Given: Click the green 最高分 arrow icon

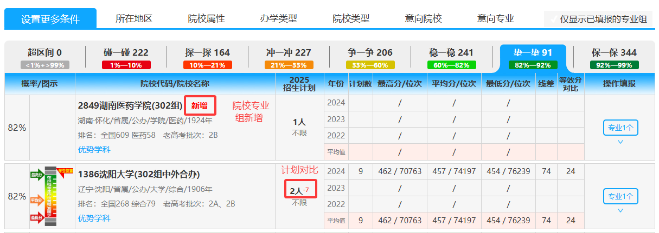Looking at the screenshot, I should (37, 175).
